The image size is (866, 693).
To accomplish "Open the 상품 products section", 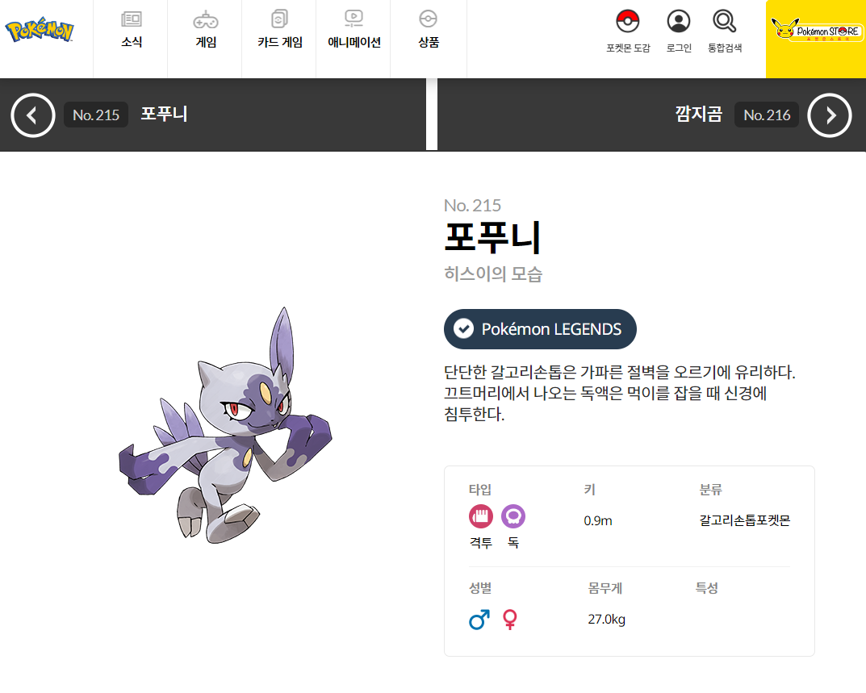I will (428, 30).
